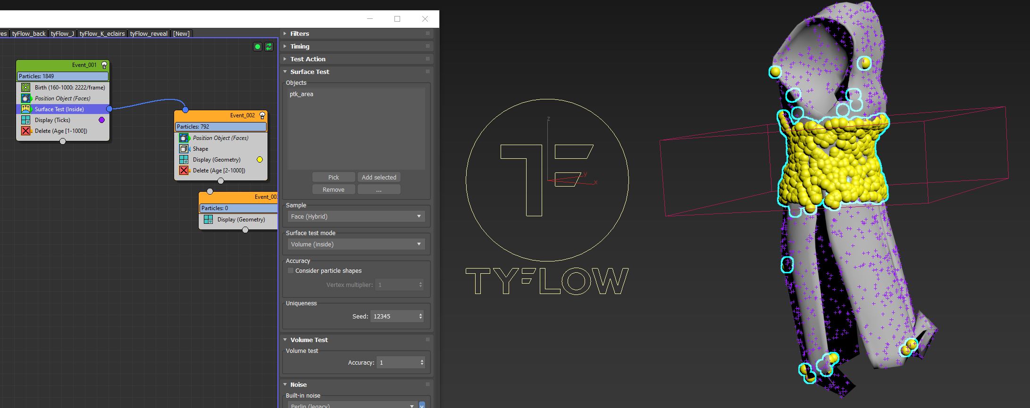Screen dimensions: 1030x408
Task: Click the green circle status button
Action: tap(257, 47)
